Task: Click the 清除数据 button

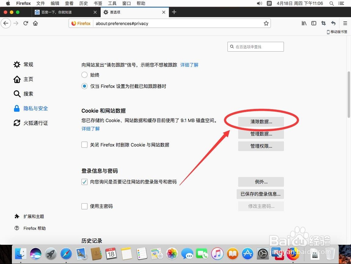Action: tap(260, 121)
